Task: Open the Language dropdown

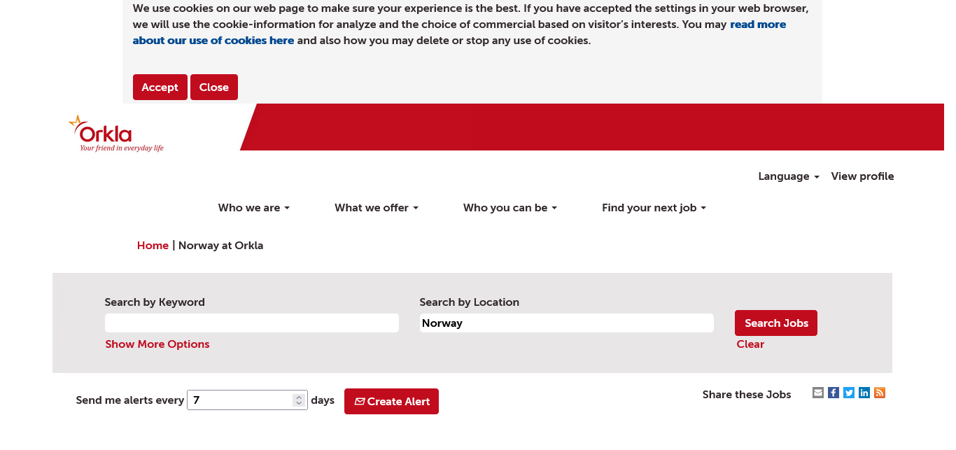Action: coord(788,176)
